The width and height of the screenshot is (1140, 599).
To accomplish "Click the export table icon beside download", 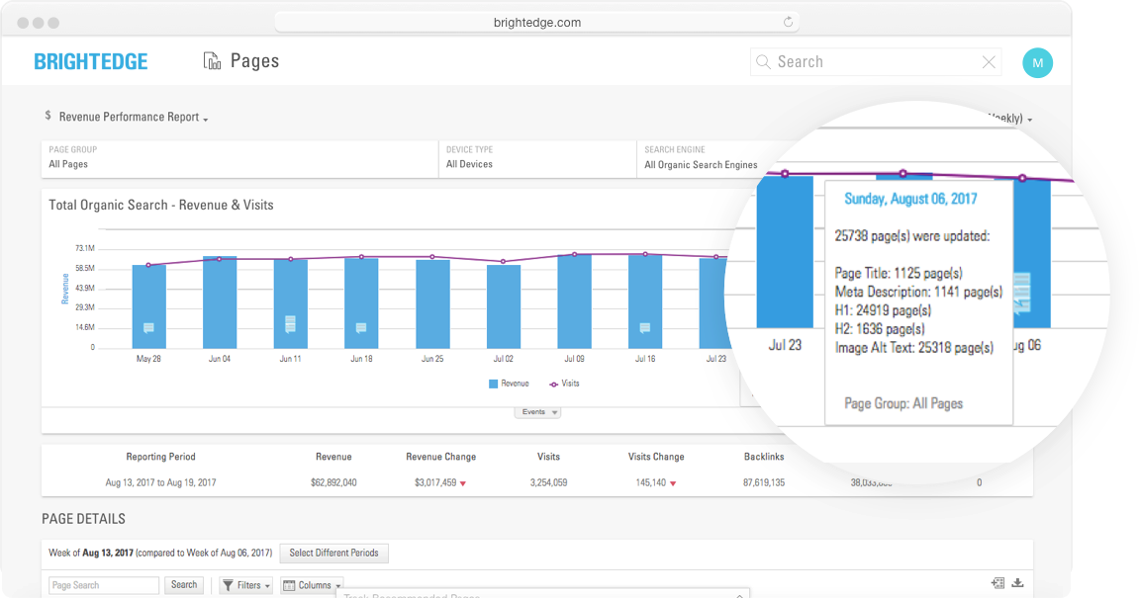I will tap(997, 583).
